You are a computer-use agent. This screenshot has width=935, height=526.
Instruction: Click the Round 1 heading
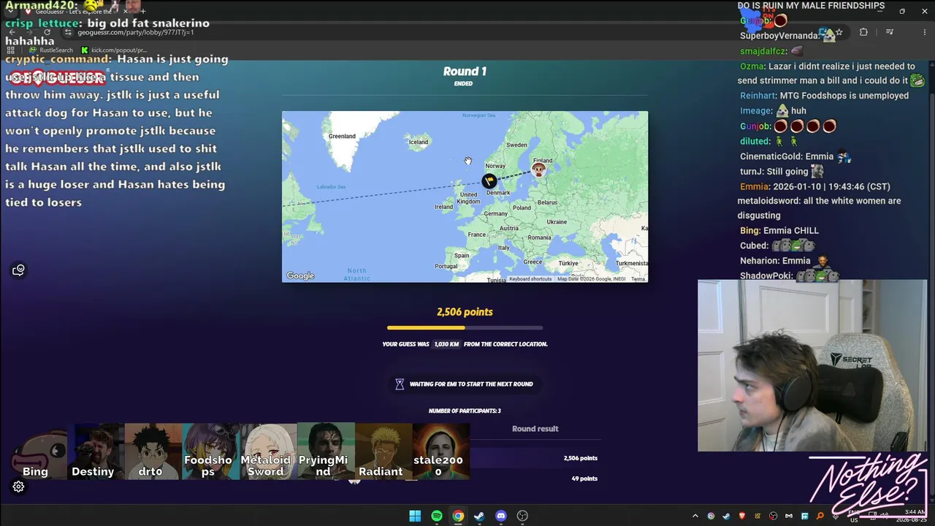[x=465, y=71]
